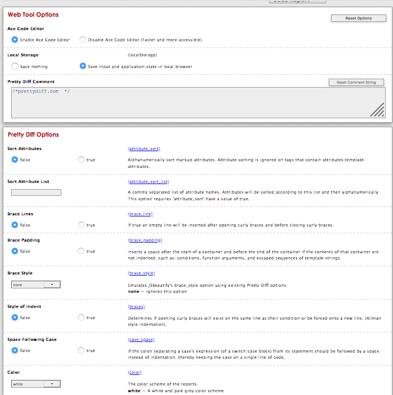Open the attribute_sort_list link

click(148, 182)
